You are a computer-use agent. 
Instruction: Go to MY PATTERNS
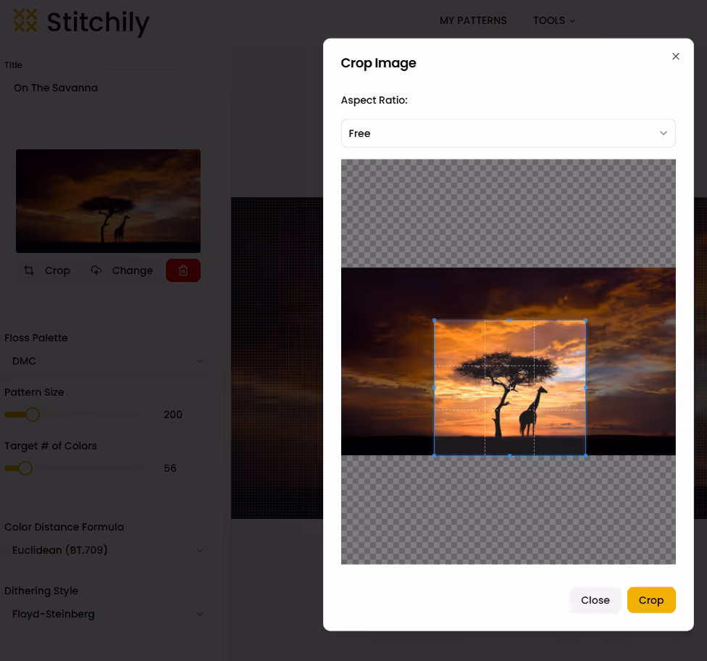pos(473,20)
